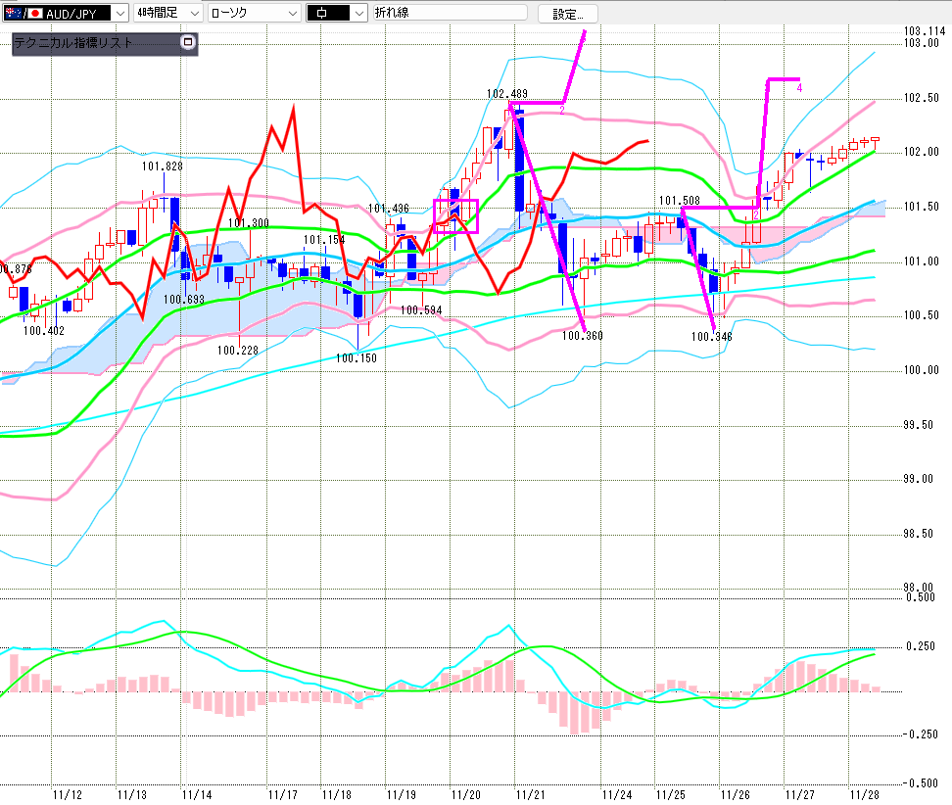Screen dimensions: 952x805
Task: Click the 100.360 low price label
Action: 582,336
